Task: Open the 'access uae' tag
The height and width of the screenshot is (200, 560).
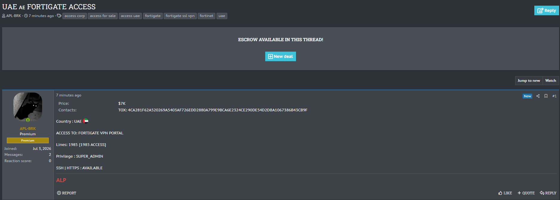Action: [x=130, y=16]
